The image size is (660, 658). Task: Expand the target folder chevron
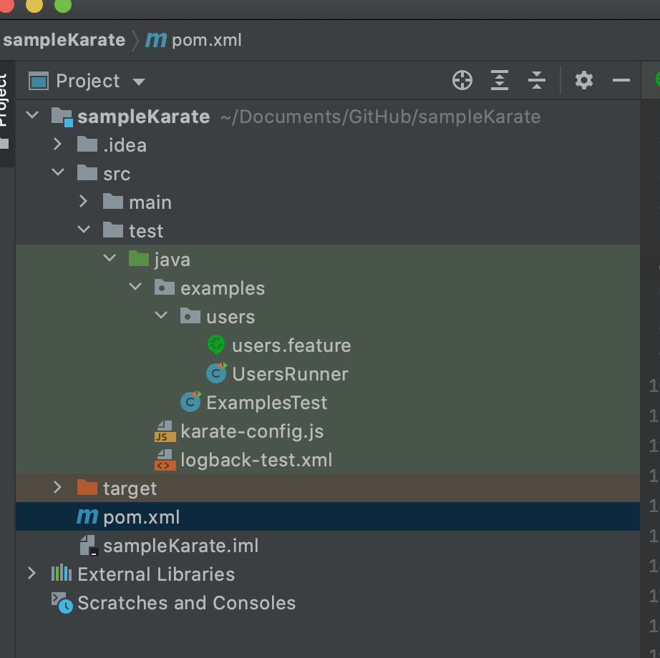[58, 487]
